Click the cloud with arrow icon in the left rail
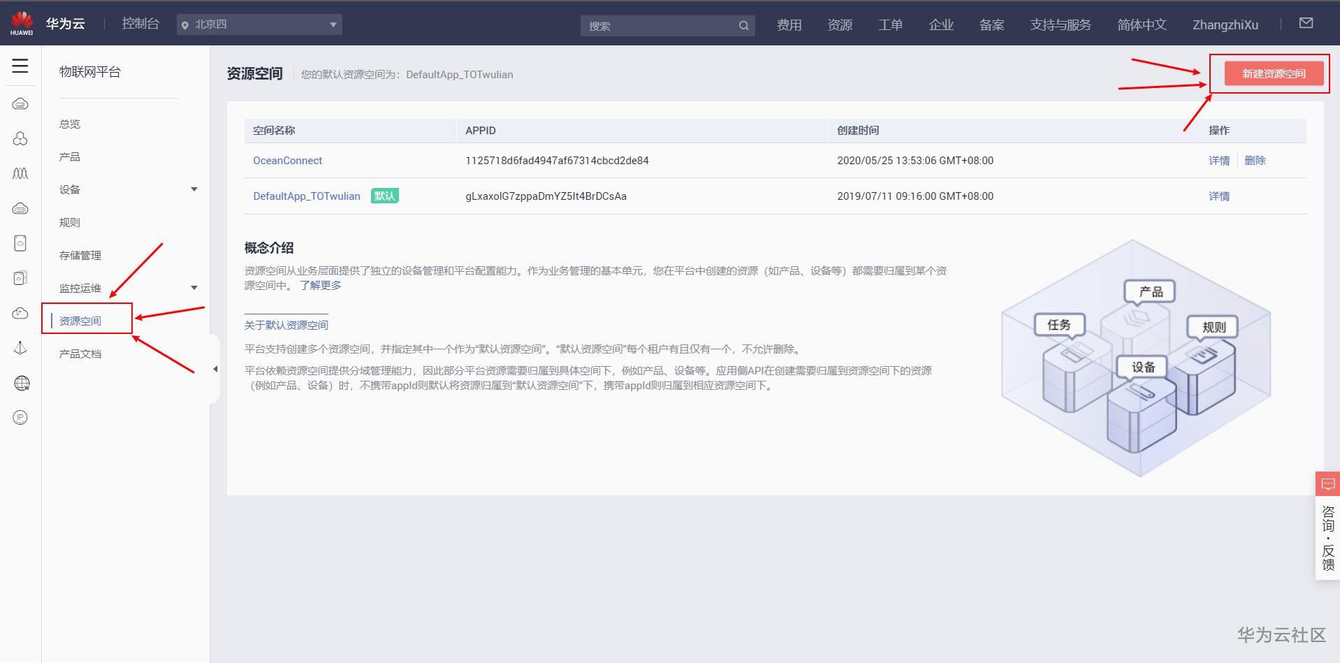Viewport: 1340px width, 663px height. click(20, 313)
